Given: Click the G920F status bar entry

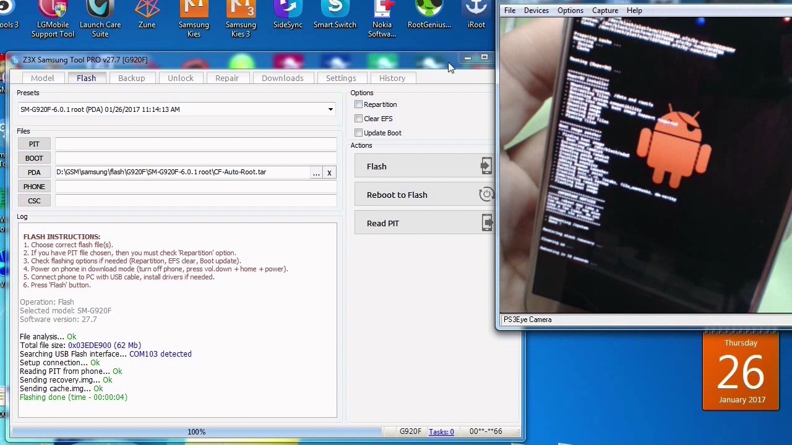Looking at the screenshot, I should click(x=410, y=432).
